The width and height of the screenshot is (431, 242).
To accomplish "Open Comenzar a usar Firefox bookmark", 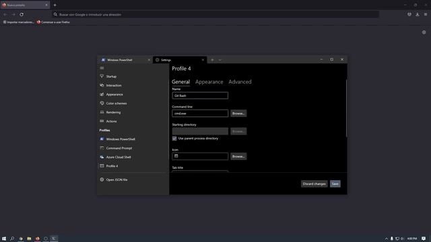I will tap(53, 22).
